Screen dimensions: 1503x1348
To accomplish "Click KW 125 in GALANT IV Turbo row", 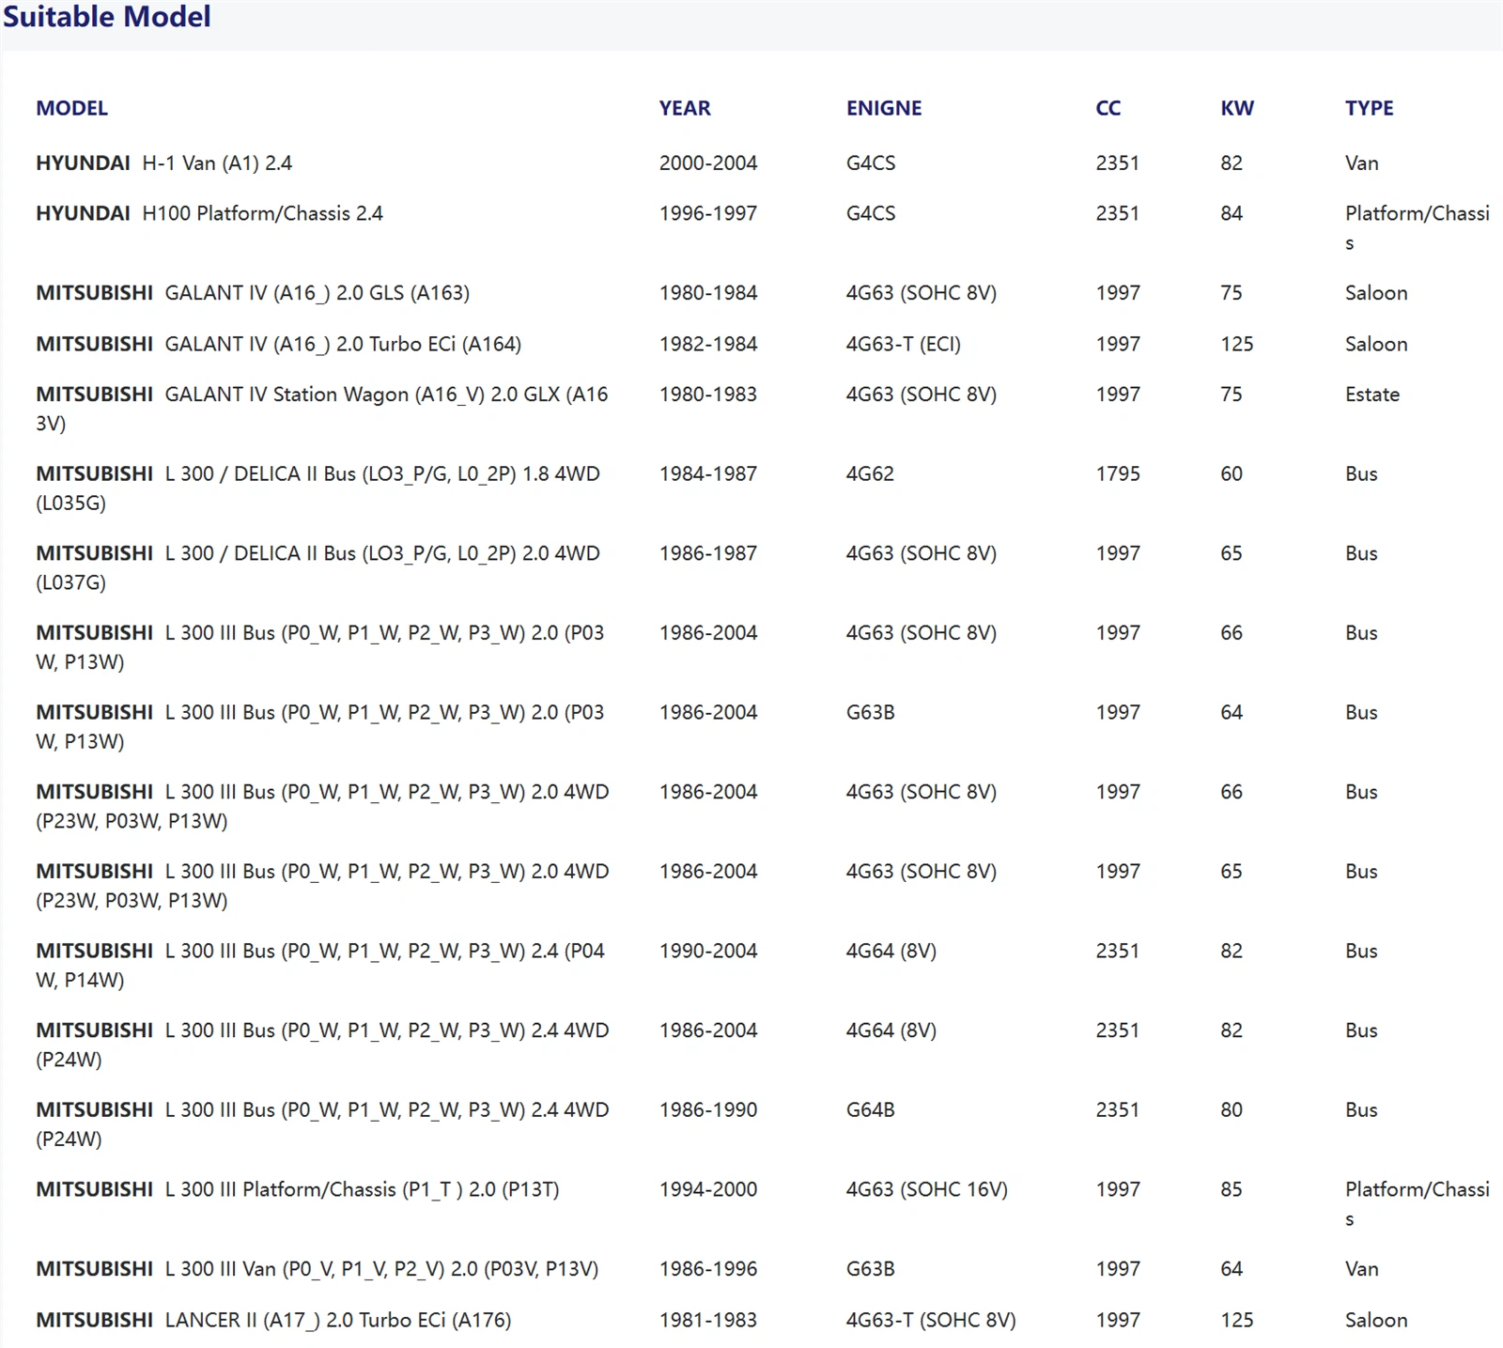I will pos(1237,344).
